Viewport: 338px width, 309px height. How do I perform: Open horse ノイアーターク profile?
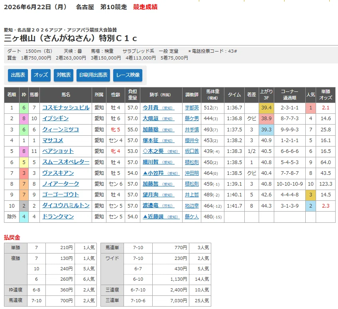(61, 184)
